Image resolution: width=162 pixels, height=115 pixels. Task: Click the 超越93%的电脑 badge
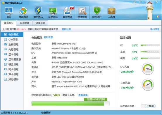[95, 99]
